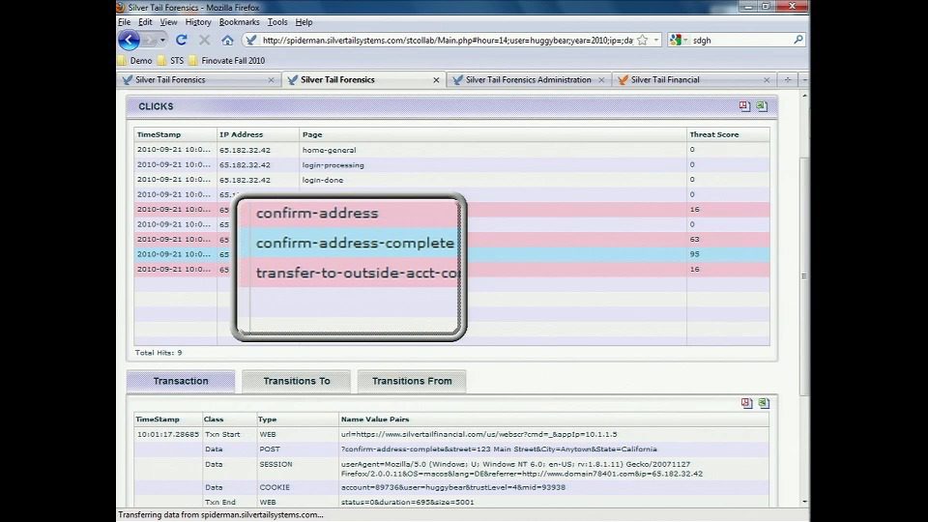Go to the browser Home page icon
The height and width of the screenshot is (522, 928).
[227, 41]
